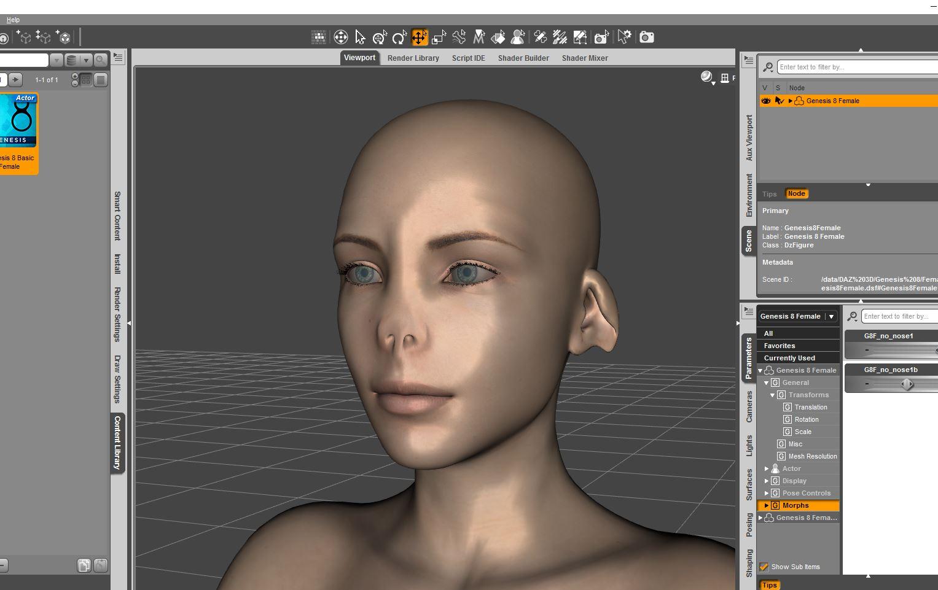938x590 pixels.
Task: Open the Spot Render camera tool
Action: coord(601,37)
